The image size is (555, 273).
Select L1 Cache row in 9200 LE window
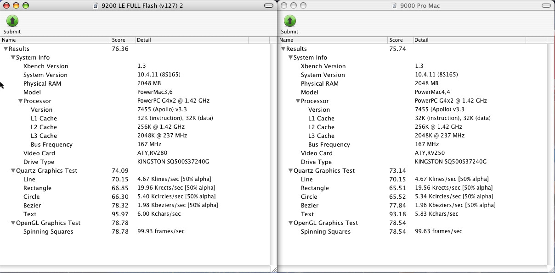tap(135, 118)
